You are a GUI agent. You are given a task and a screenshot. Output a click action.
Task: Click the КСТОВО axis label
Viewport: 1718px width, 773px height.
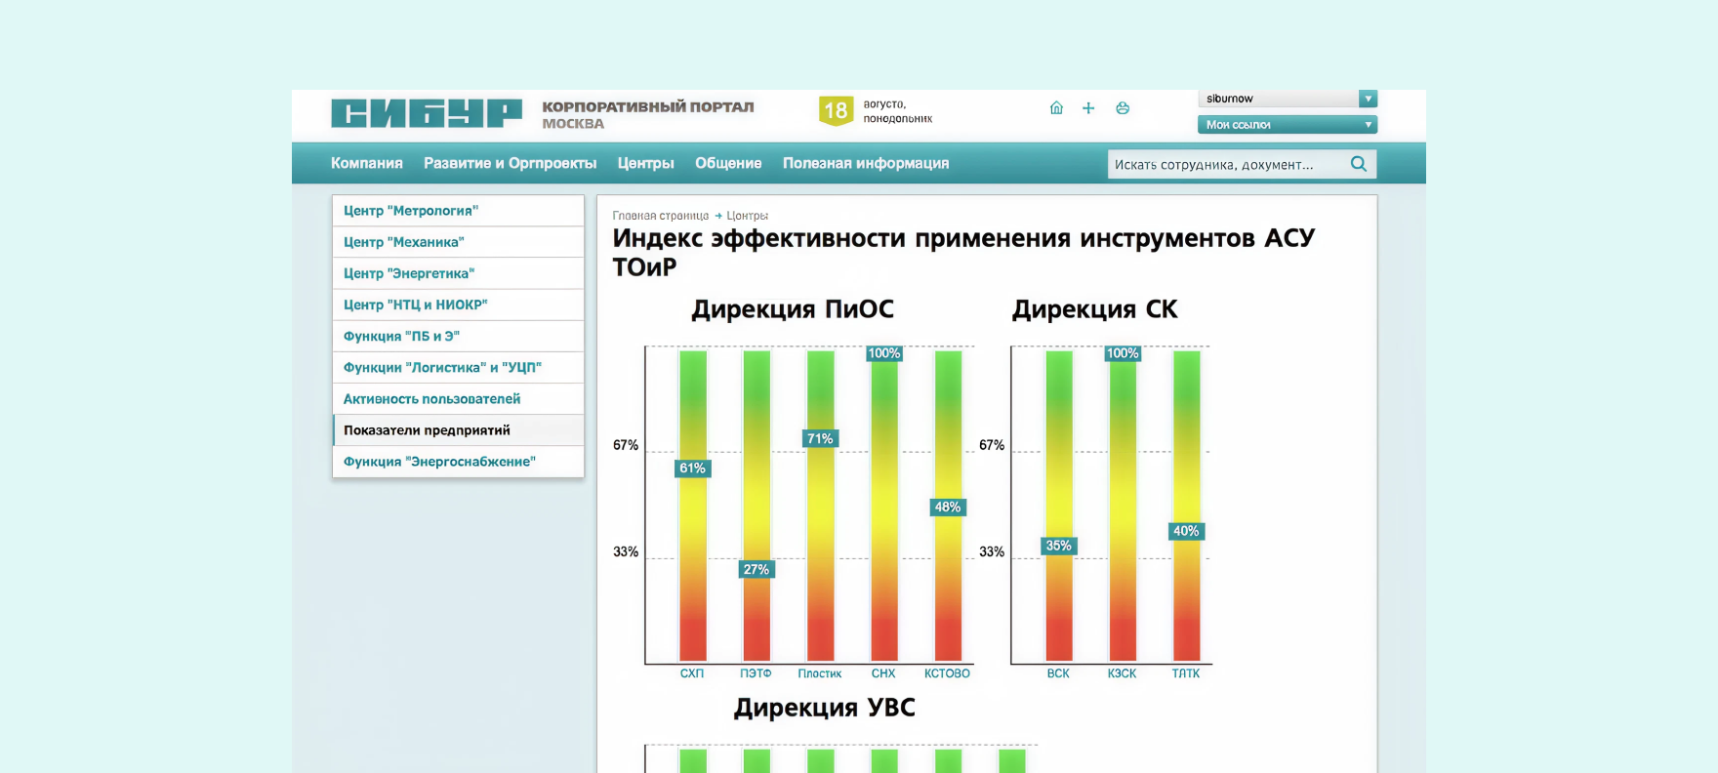(947, 673)
